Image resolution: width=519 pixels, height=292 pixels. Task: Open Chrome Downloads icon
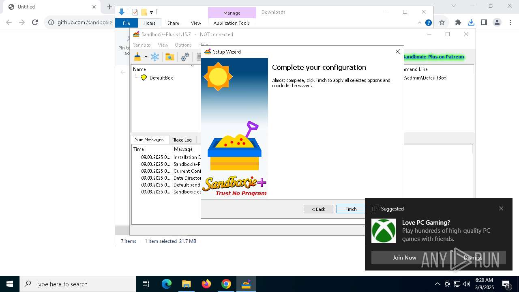(x=471, y=22)
